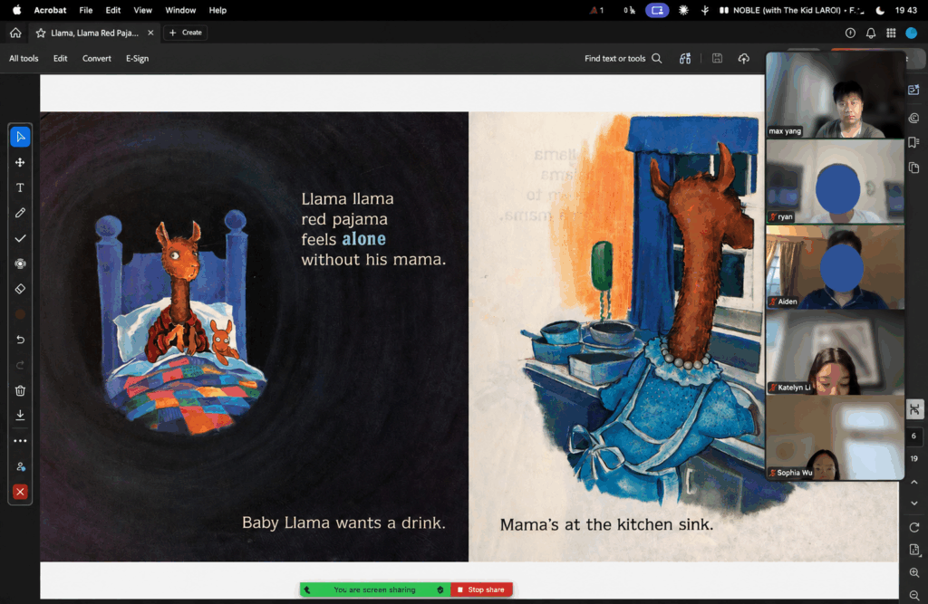Open All tools panel
928x604 pixels.
(x=24, y=59)
